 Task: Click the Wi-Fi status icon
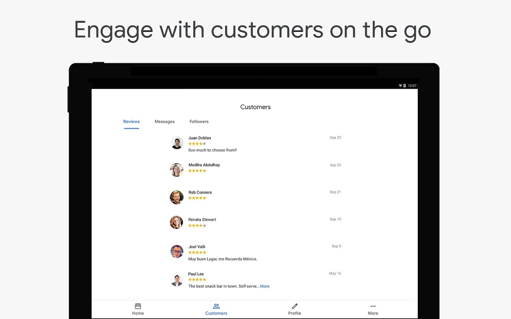click(400, 85)
